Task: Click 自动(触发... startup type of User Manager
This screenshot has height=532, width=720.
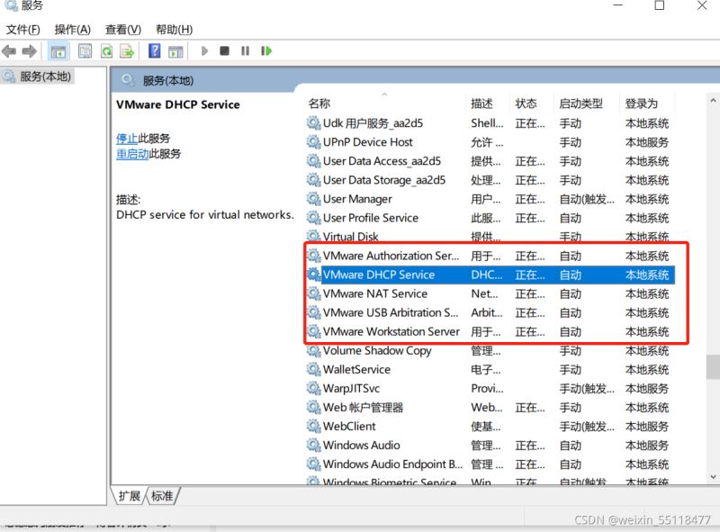Action: click(587, 199)
